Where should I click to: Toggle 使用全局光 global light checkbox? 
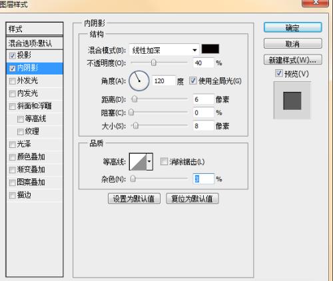[193, 81]
